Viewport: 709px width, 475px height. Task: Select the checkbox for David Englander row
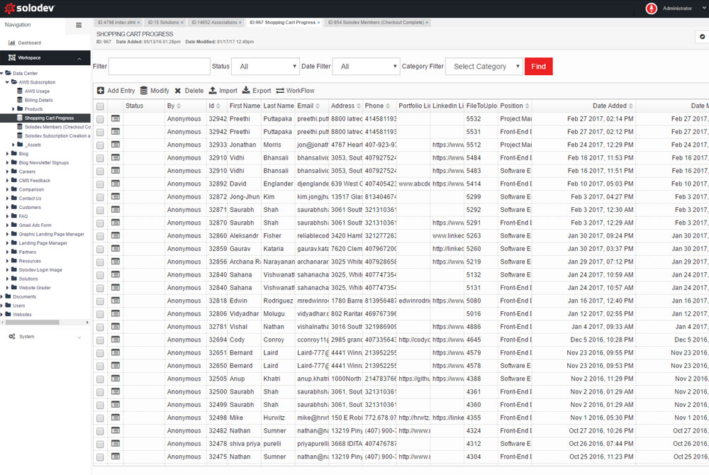(100, 184)
